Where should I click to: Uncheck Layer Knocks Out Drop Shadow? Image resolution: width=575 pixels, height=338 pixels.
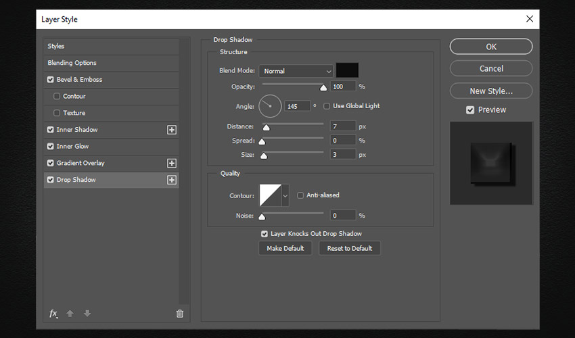click(x=264, y=234)
